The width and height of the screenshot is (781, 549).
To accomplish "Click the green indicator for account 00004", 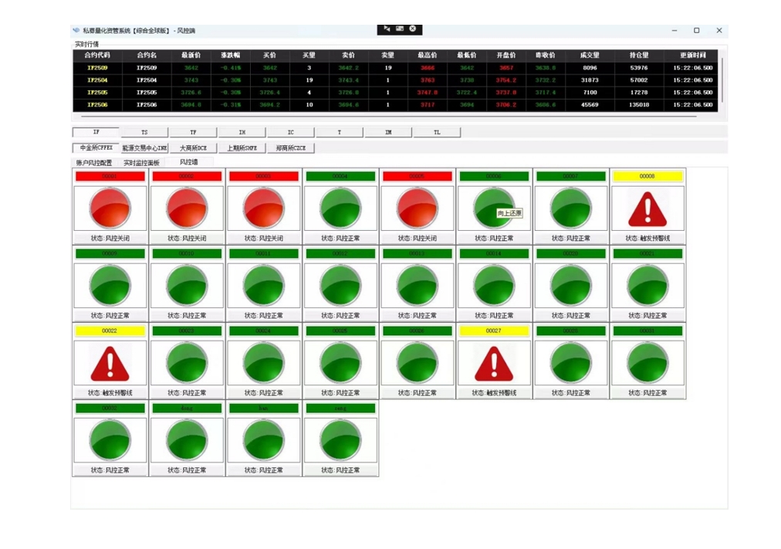I will 340,208.
